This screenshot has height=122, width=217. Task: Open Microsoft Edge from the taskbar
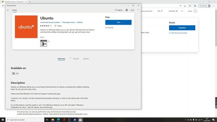[x=58, y=120]
